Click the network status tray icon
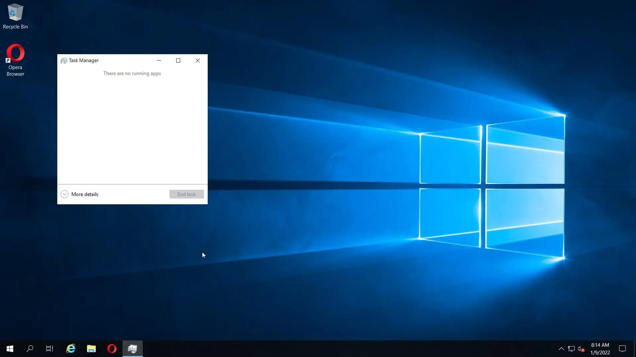 pyautogui.click(x=571, y=349)
